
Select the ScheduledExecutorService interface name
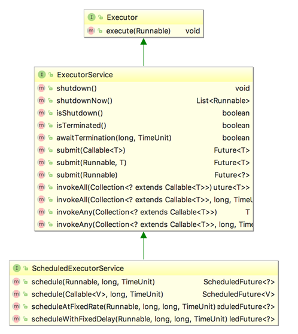pos(78,268)
